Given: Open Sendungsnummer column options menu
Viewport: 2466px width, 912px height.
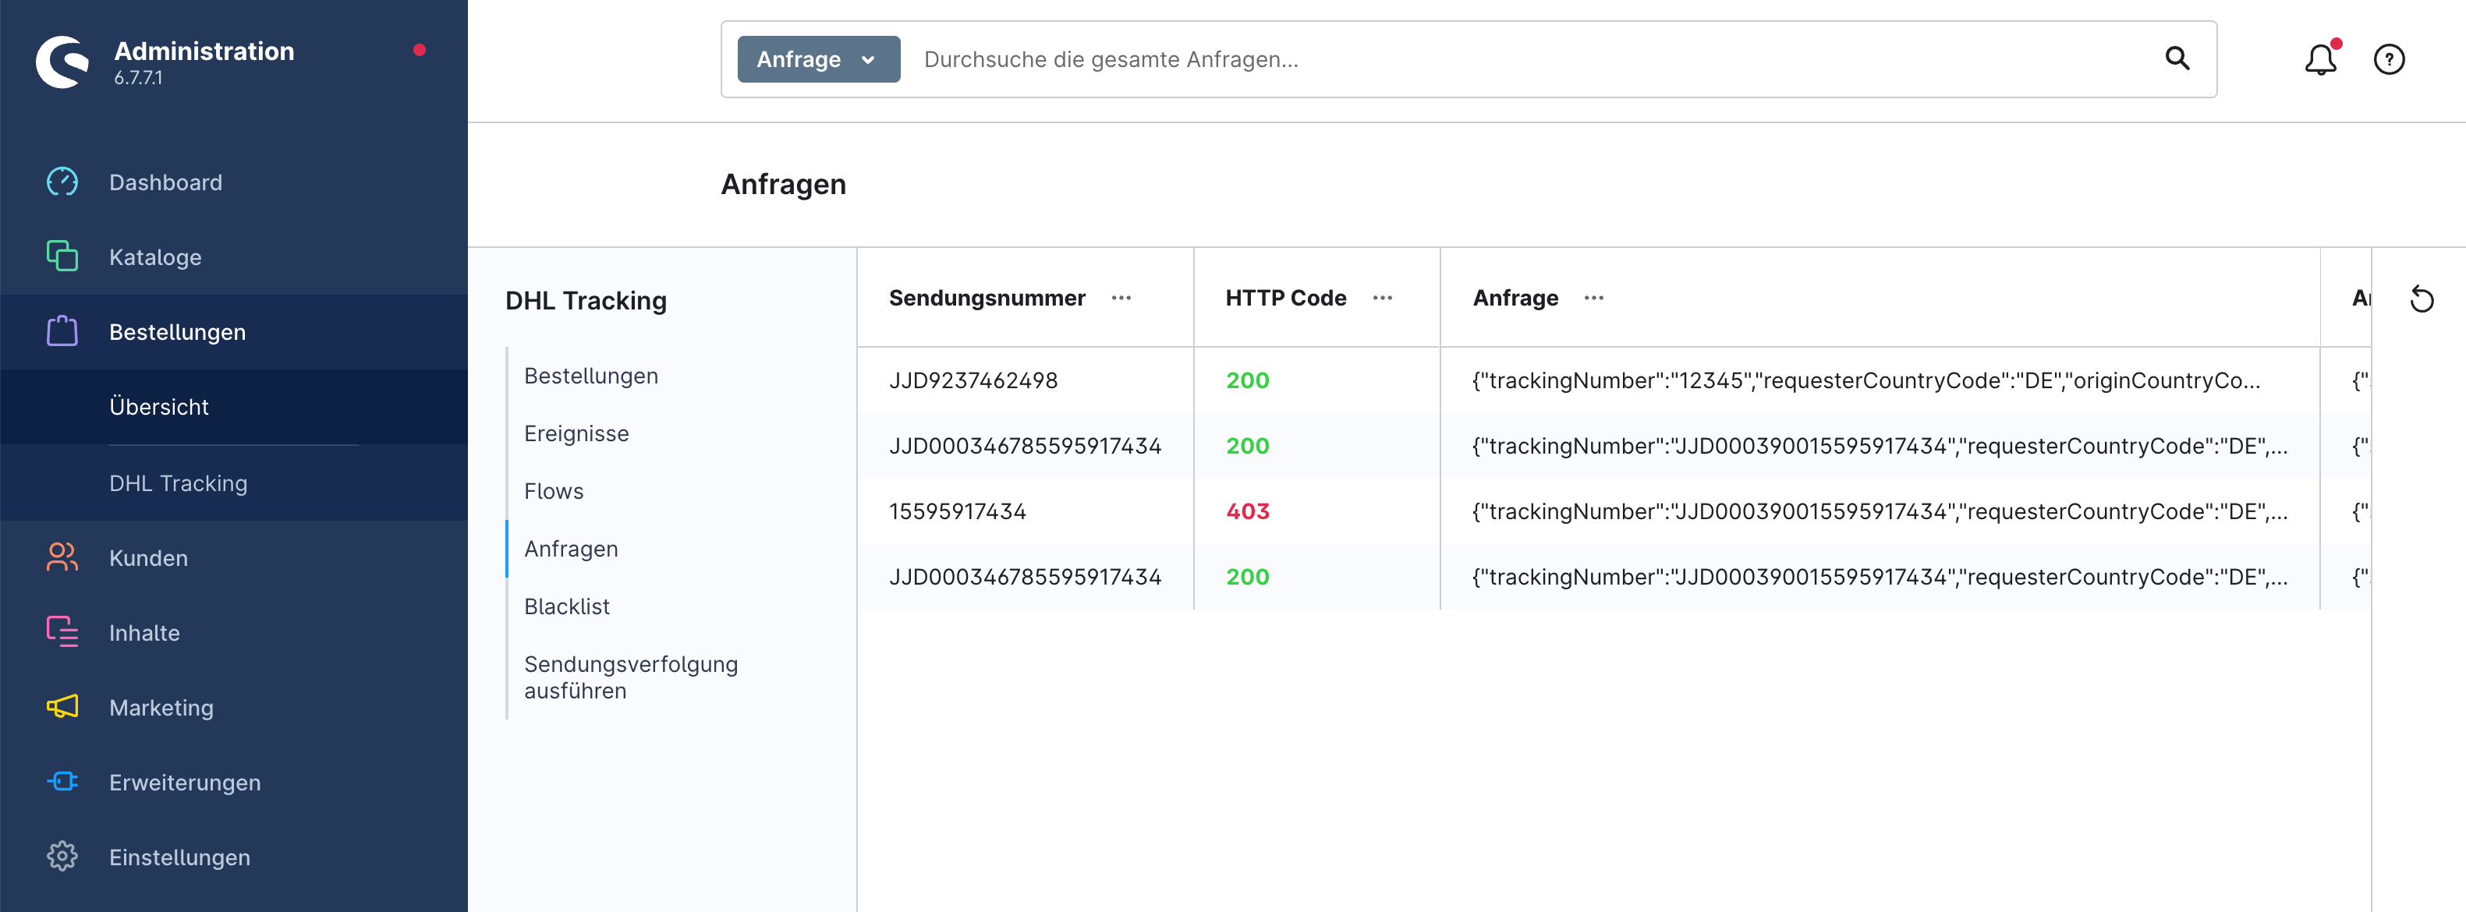Looking at the screenshot, I should [x=1121, y=298].
